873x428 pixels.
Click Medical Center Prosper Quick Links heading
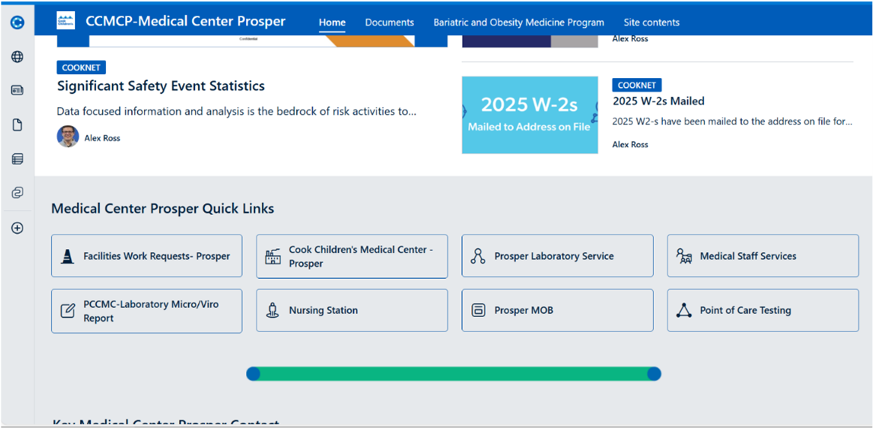(x=163, y=208)
